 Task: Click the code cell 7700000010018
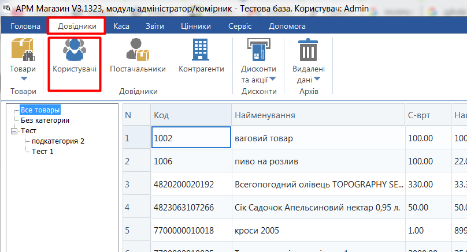click(191, 230)
